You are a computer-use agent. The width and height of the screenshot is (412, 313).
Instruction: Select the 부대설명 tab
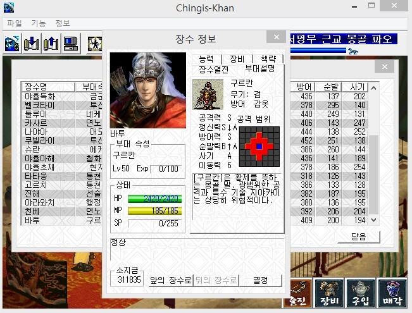coord(260,69)
